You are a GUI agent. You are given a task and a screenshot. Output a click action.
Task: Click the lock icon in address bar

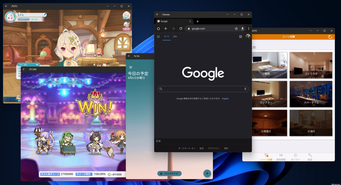[189, 28]
